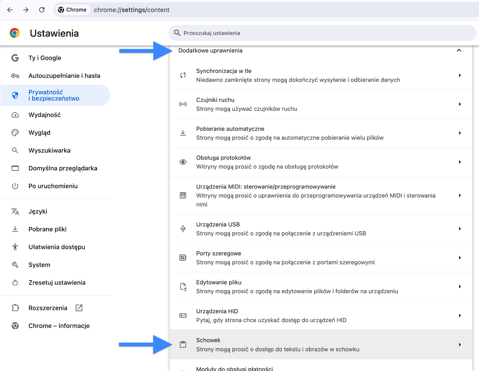Open Urządzenia MIDI via its arrow
The image size is (479, 371).
click(x=460, y=195)
